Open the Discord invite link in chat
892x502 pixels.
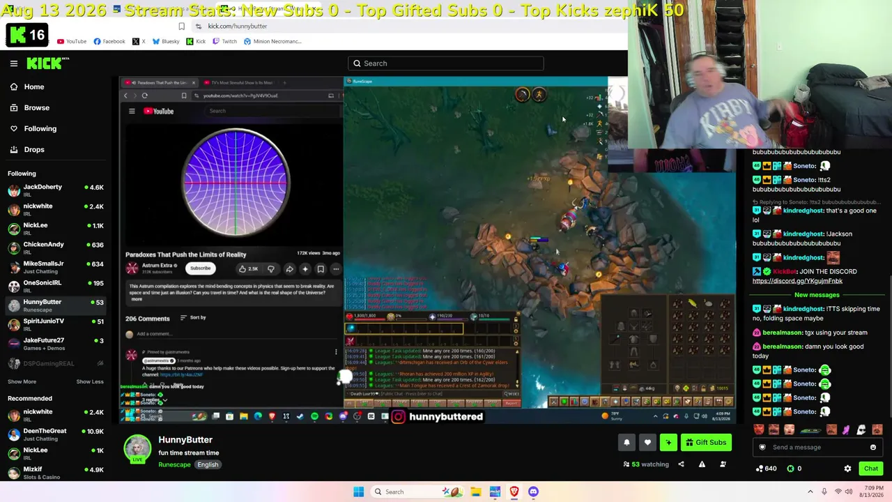point(797,281)
